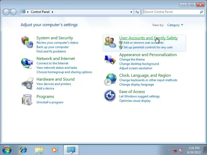207x155 pixels.
Task: Click the muted volume tray icon
Action: (x=181, y=150)
